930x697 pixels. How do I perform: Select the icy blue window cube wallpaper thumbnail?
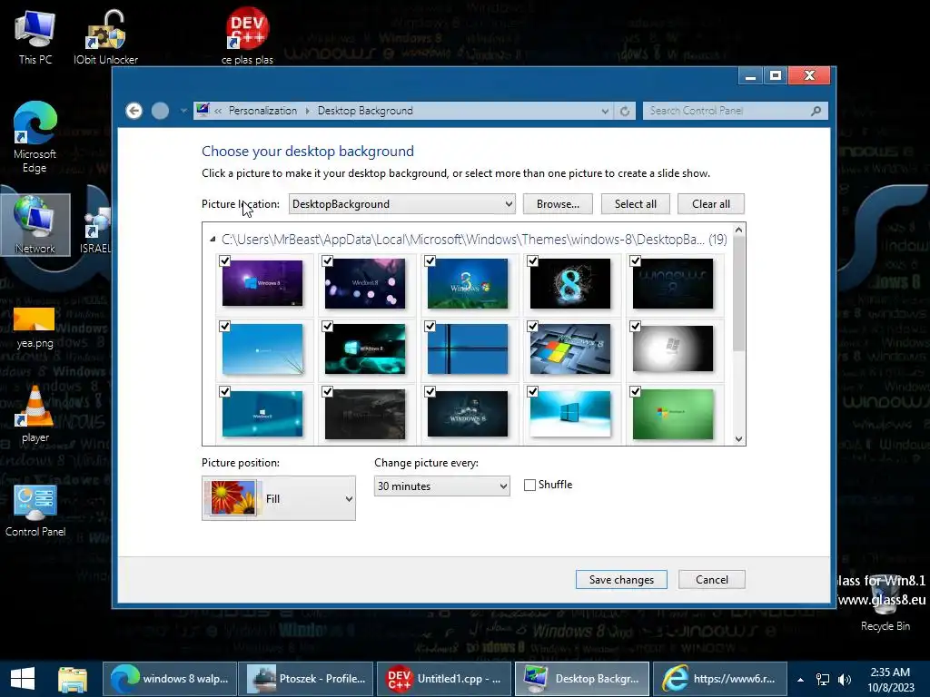tap(570, 414)
